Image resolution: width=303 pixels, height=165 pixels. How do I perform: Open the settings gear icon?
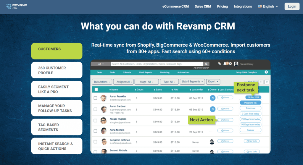[230, 64]
